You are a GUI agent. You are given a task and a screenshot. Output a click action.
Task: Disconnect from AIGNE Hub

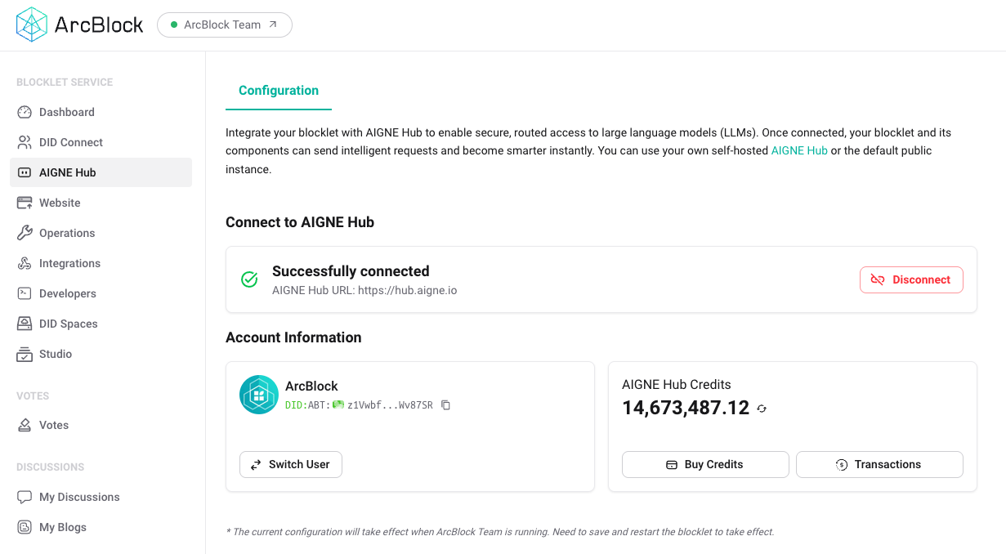[911, 279]
